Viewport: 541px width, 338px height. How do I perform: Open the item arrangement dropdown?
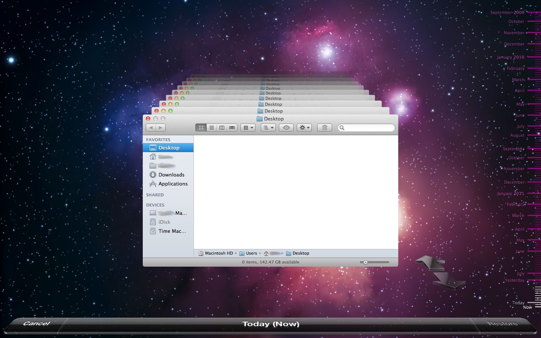(248, 128)
